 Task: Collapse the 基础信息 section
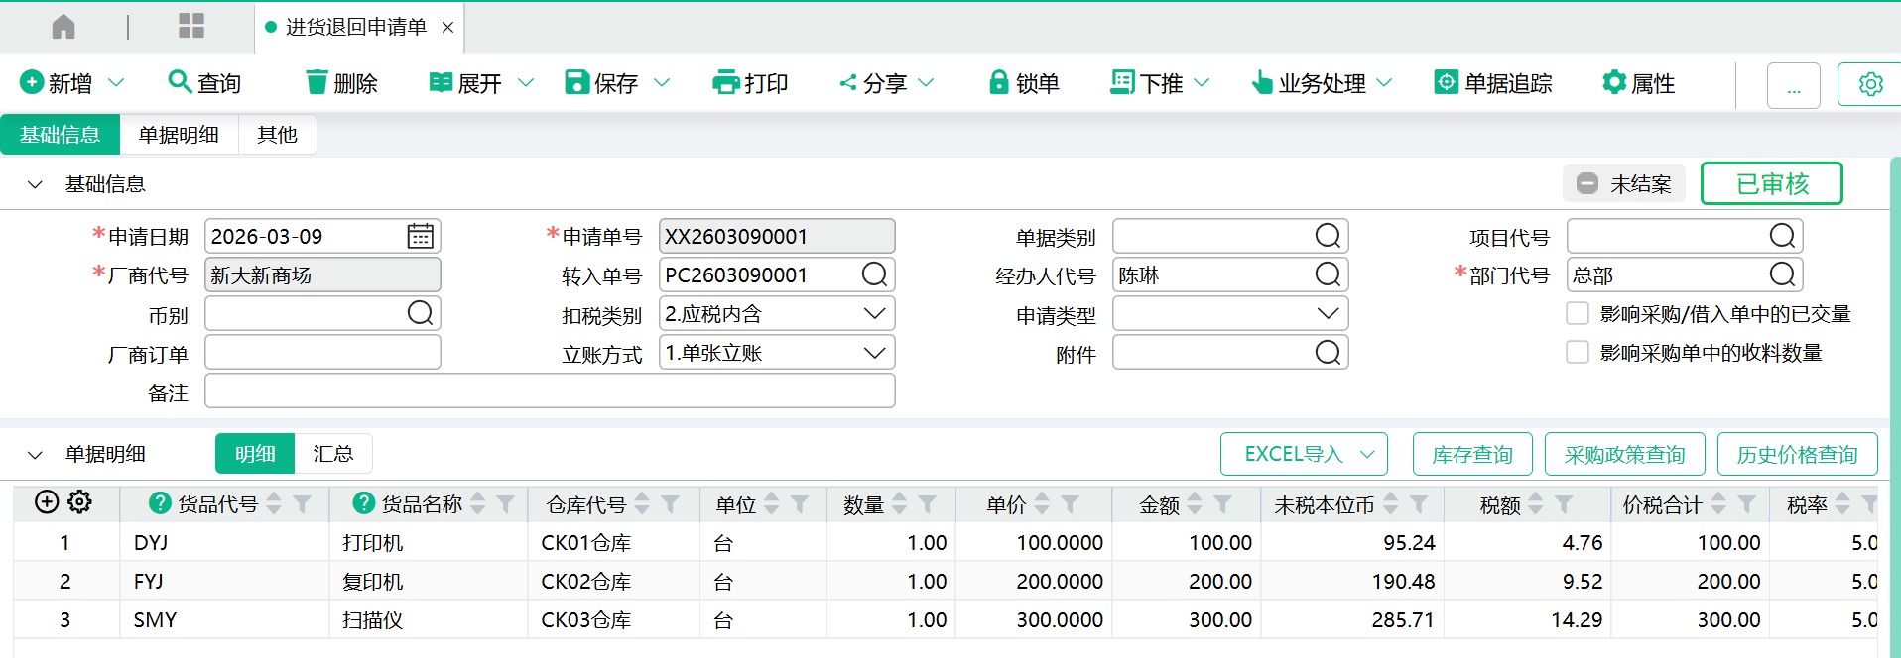tap(36, 184)
